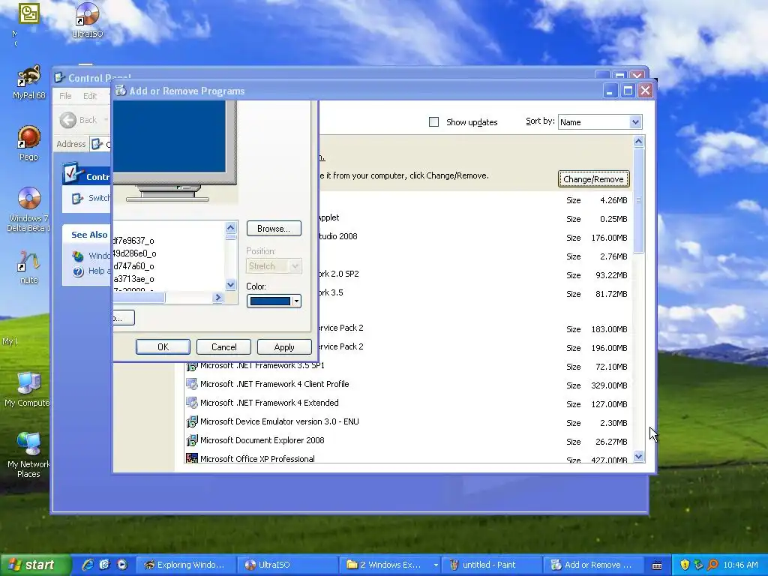Click the .NET Framework 4 Extended icon
This screenshot has height=576, width=768.
[x=192, y=403]
